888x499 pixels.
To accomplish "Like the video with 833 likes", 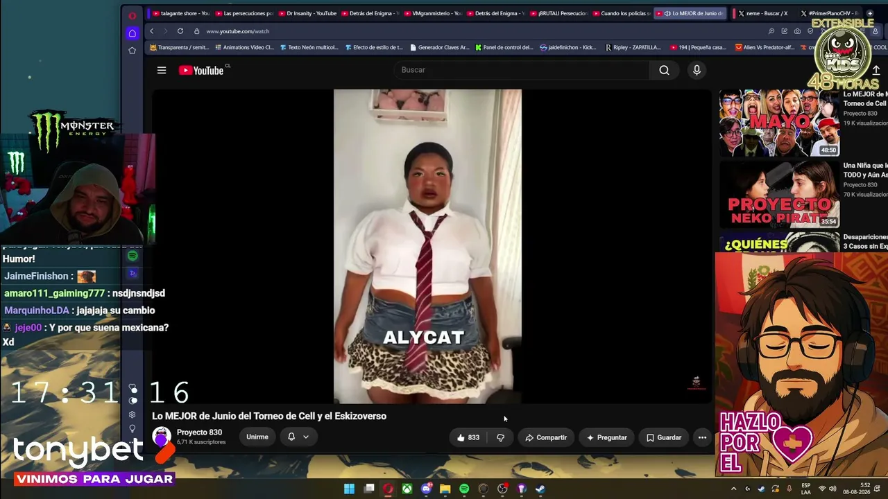I will click(468, 437).
